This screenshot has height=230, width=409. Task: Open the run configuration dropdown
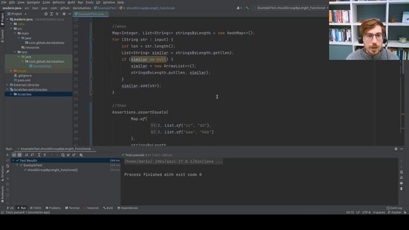[x=291, y=8]
